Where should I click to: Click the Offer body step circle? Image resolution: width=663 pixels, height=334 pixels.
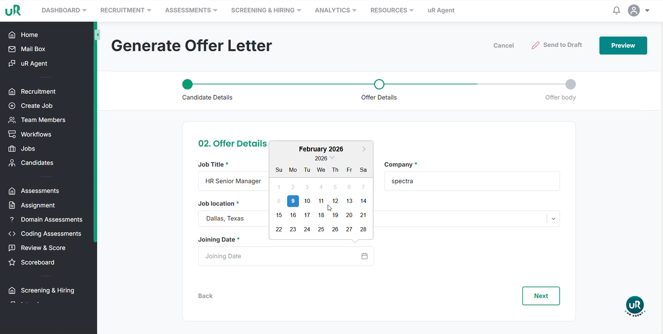pos(571,84)
